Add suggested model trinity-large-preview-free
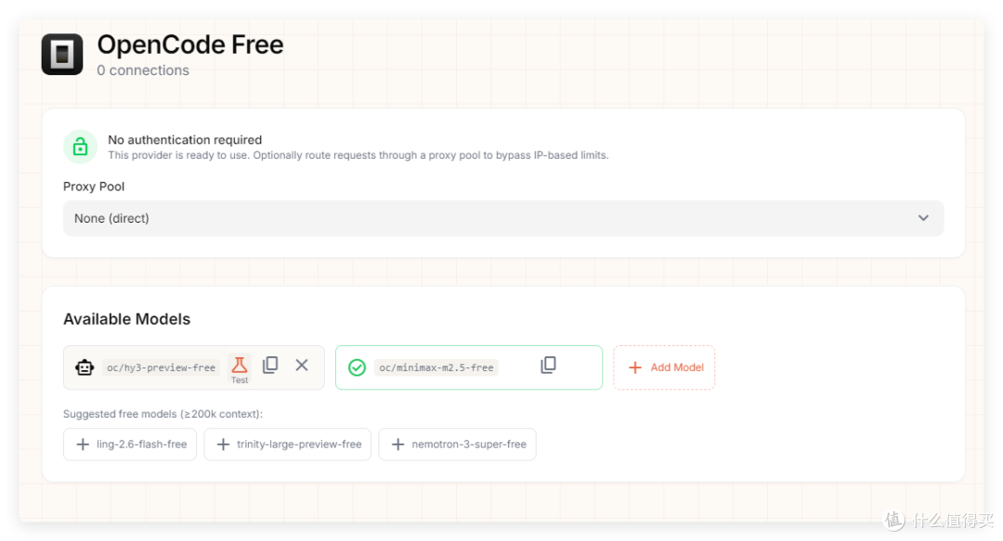The height and width of the screenshot is (541, 1003). [287, 444]
